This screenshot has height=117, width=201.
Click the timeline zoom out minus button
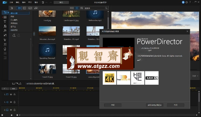point(2,115)
